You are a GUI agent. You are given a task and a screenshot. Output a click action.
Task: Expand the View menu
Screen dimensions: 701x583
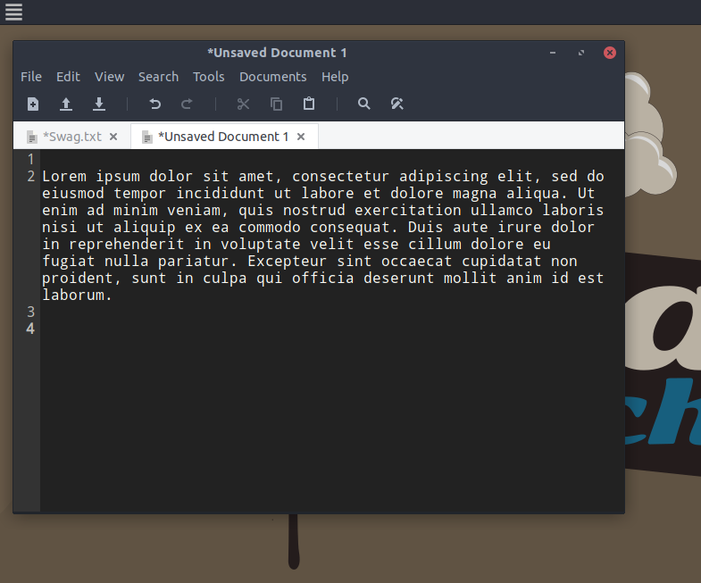(x=110, y=77)
